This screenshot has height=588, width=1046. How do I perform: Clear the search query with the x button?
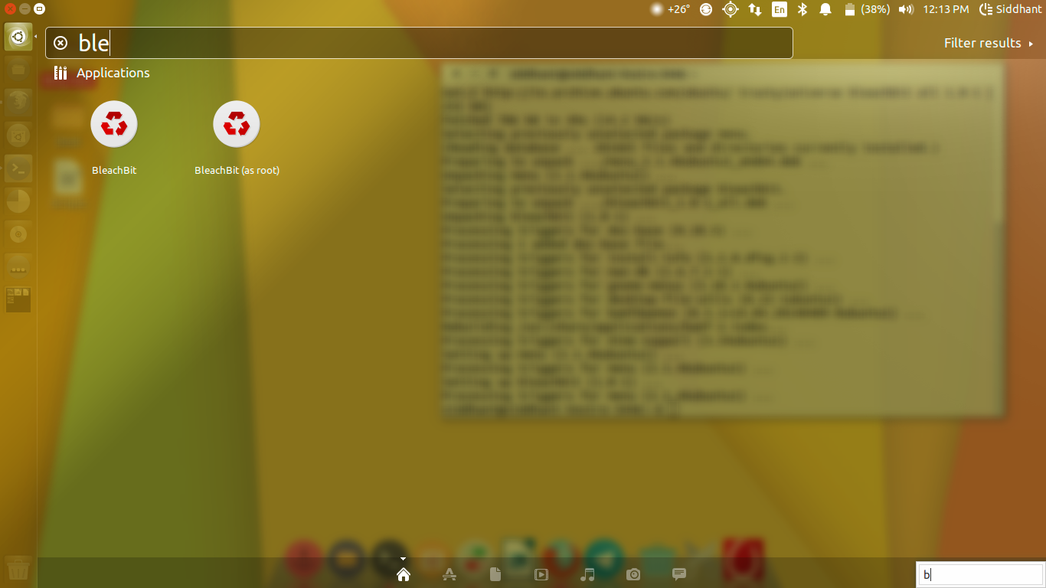(60, 43)
